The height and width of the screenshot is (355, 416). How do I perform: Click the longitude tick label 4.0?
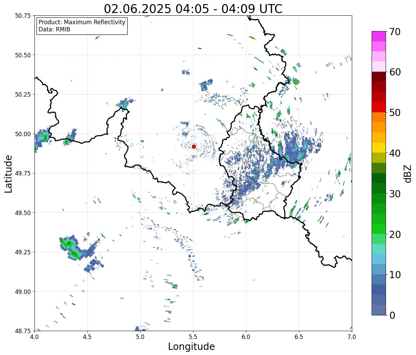(34, 337)
